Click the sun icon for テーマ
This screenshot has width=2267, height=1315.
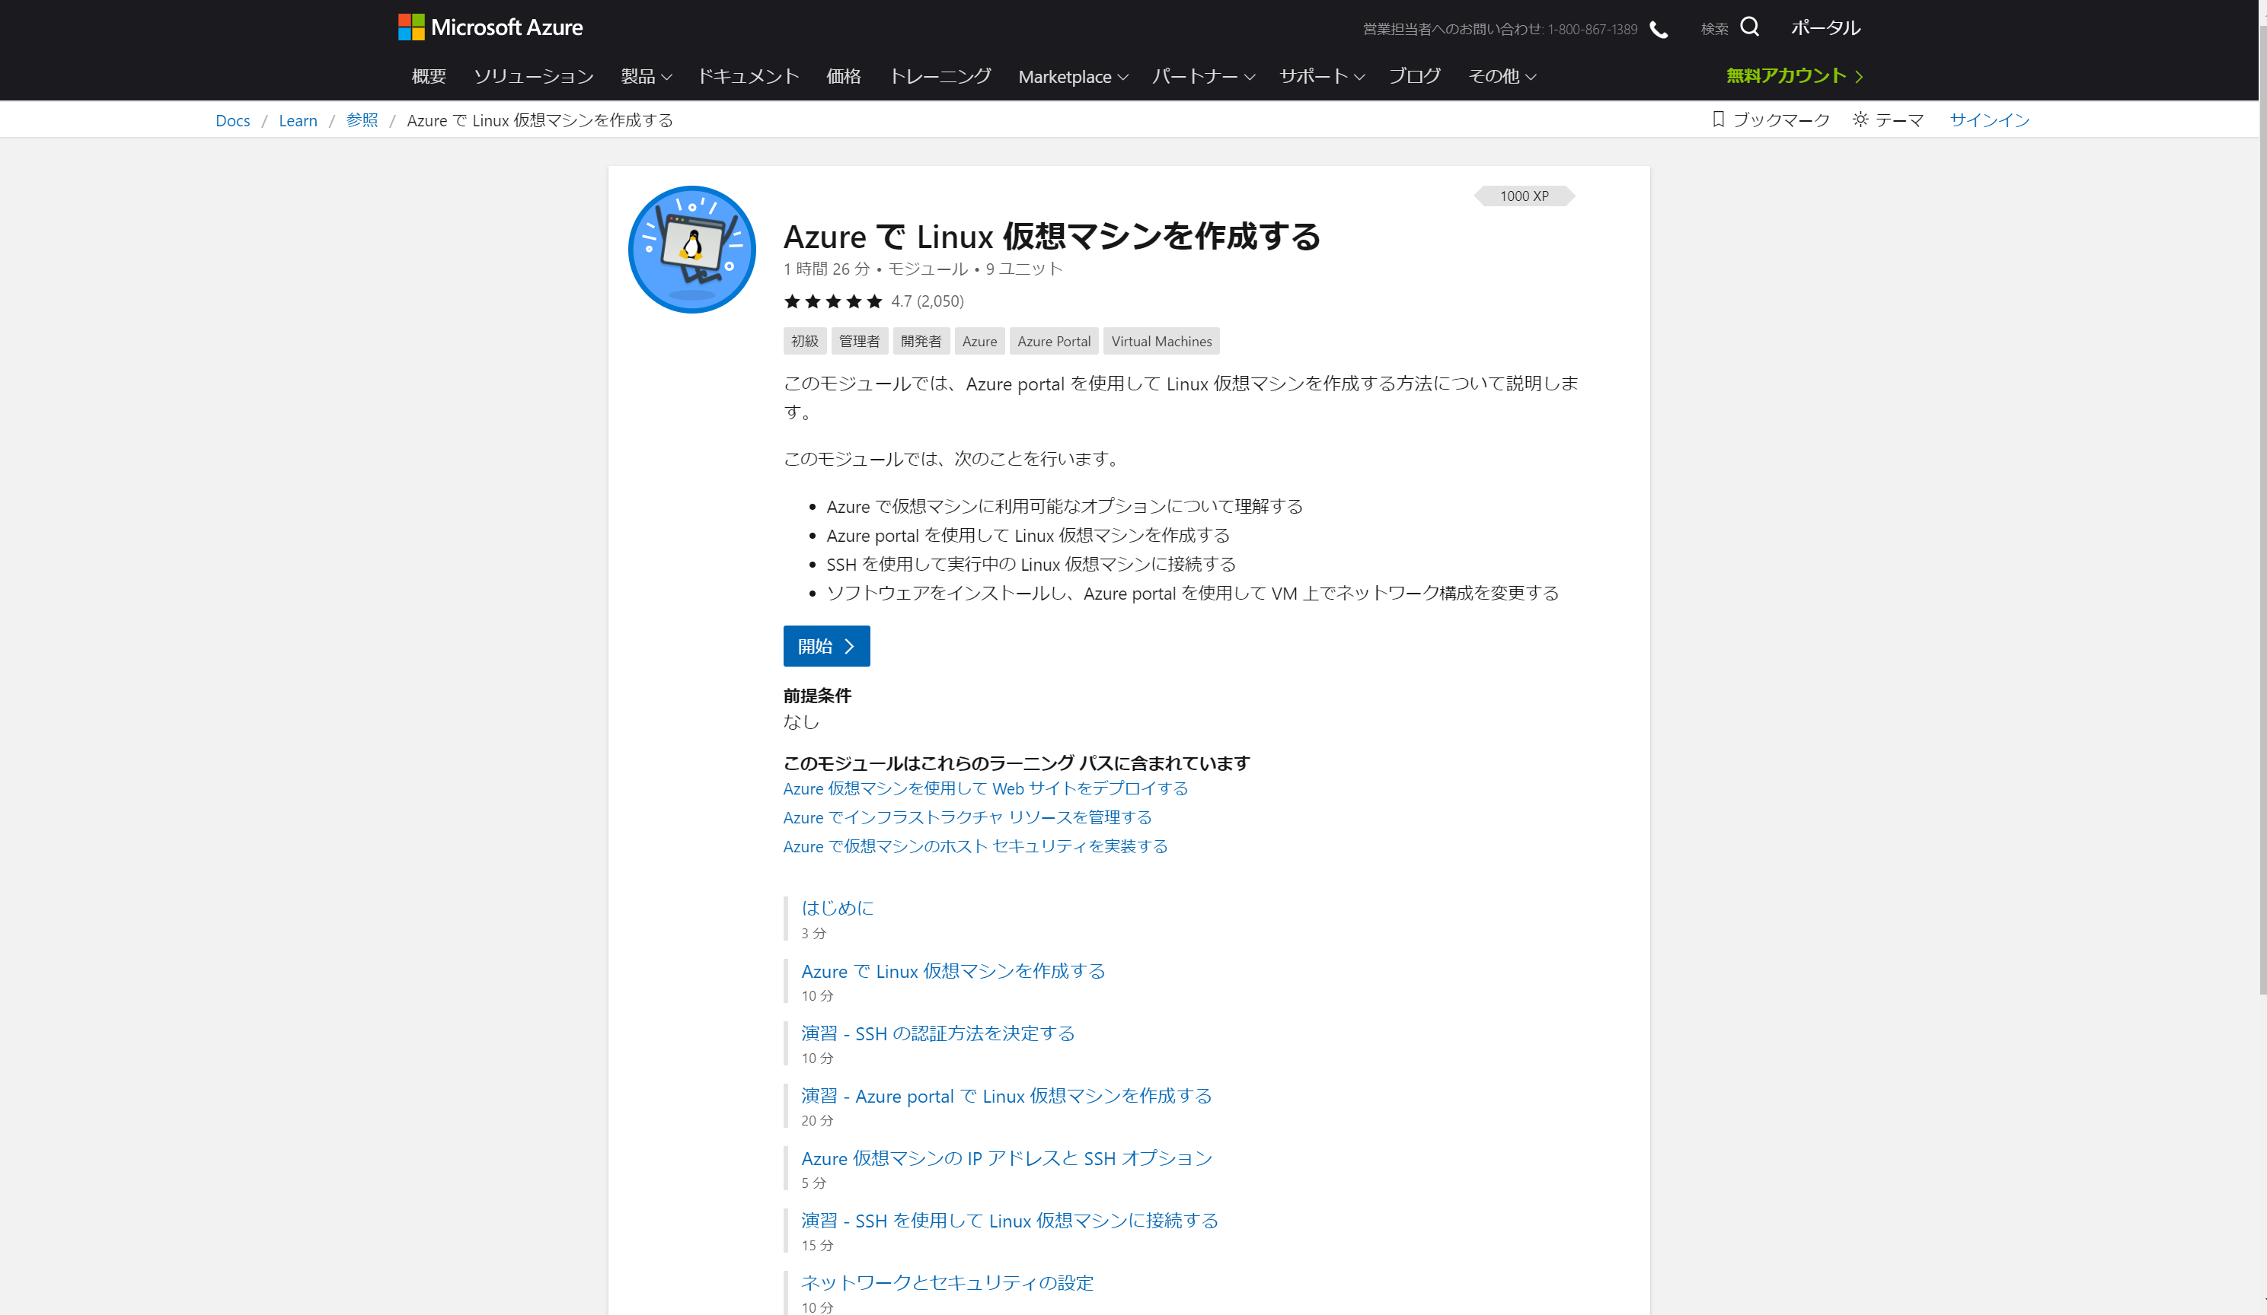[x=1860, y=119]
